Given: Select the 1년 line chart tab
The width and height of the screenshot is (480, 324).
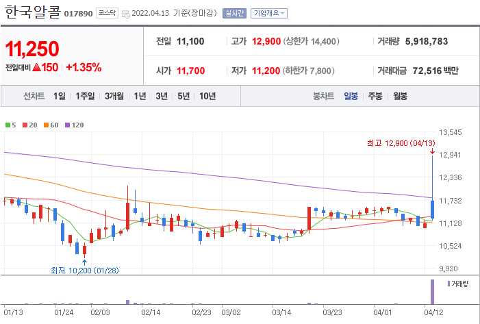Looking at the screenshot, I should 140,96.
